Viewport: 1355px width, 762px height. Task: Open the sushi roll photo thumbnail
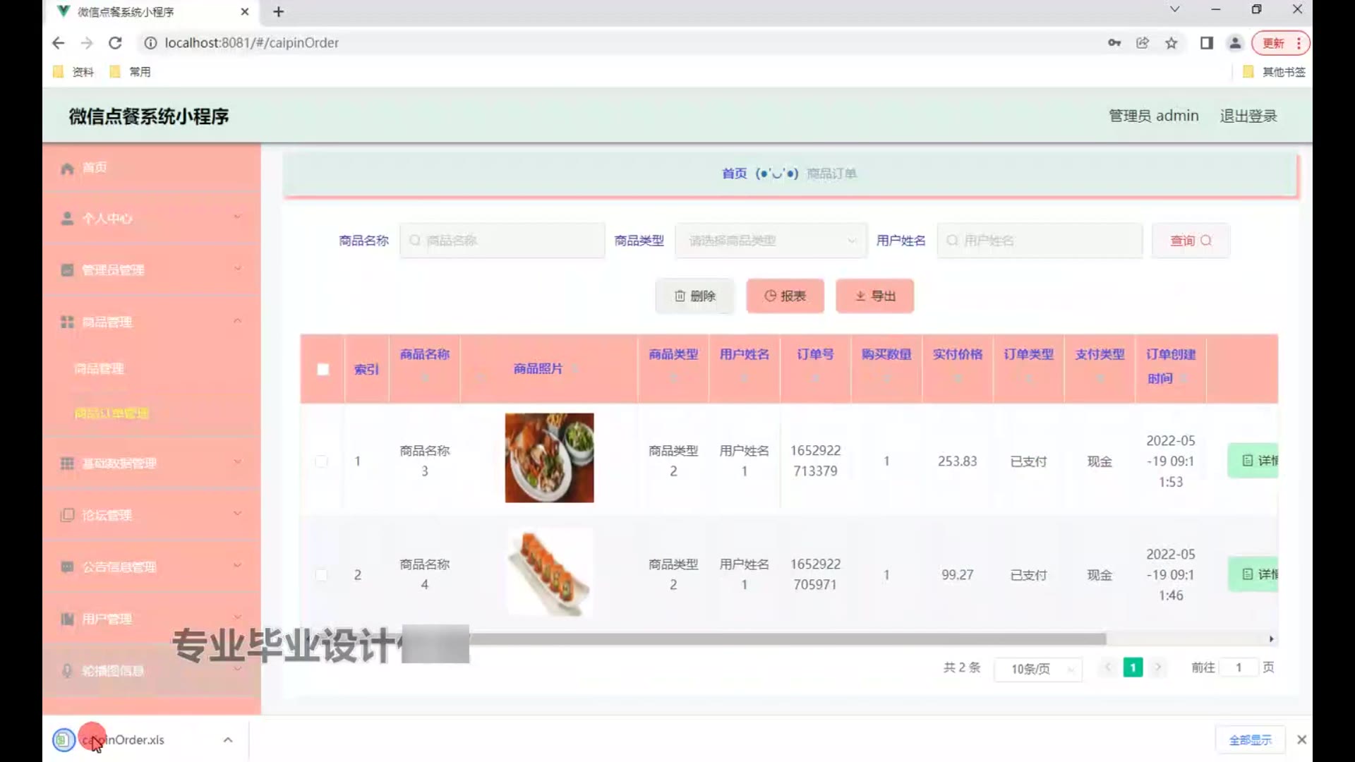(x=549, y=572)
